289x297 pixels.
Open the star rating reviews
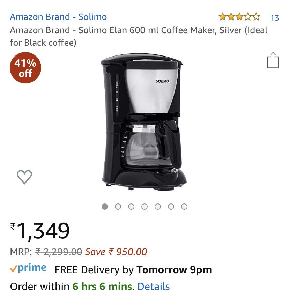click(x=239, y=17)
